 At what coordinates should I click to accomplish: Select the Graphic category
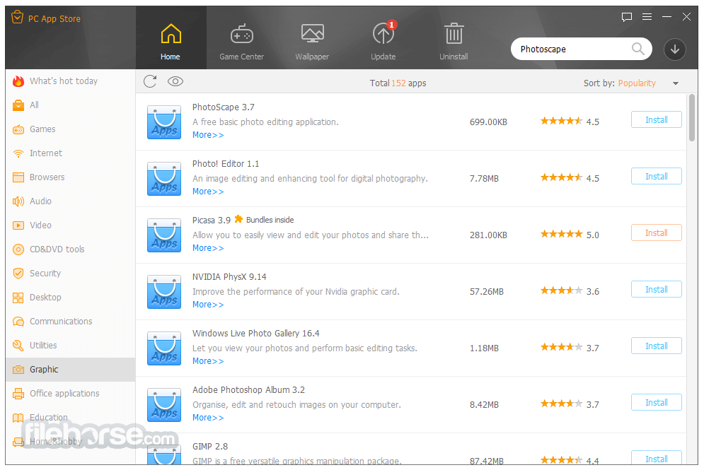(44, 369)
